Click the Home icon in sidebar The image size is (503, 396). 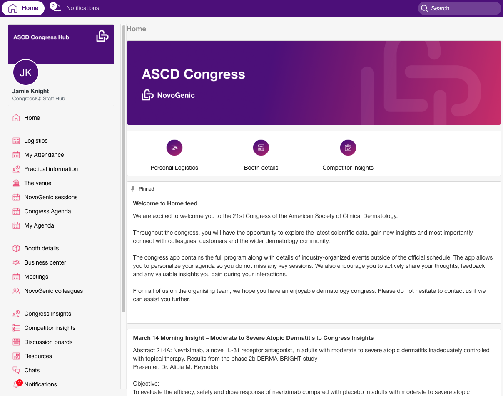16,118
